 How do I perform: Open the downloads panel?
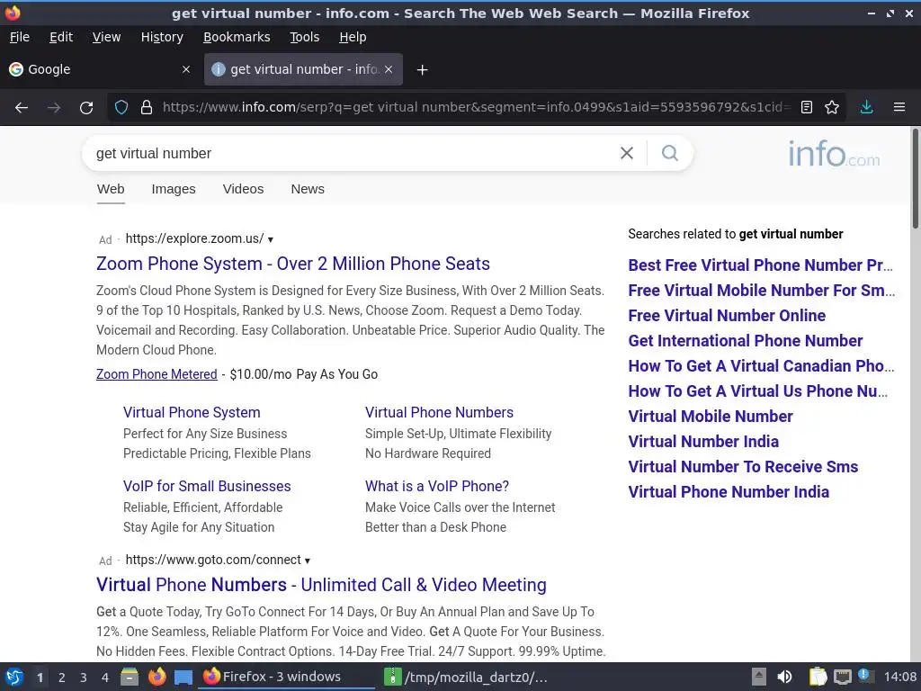click(x=866, y=108)
